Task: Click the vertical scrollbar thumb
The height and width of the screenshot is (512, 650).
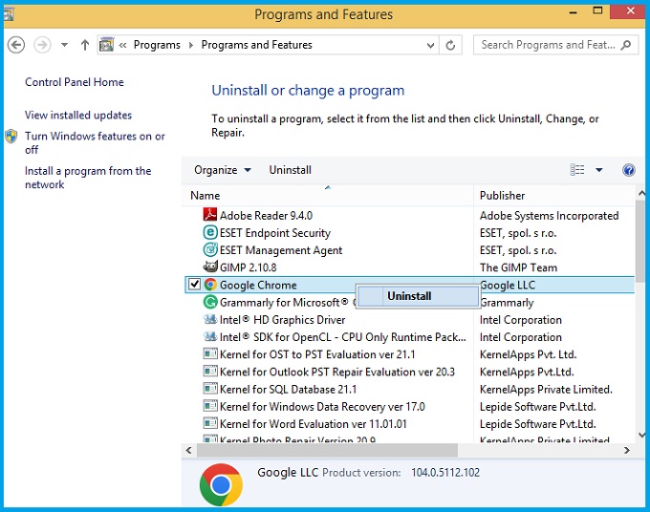Action: click(640, 241)
